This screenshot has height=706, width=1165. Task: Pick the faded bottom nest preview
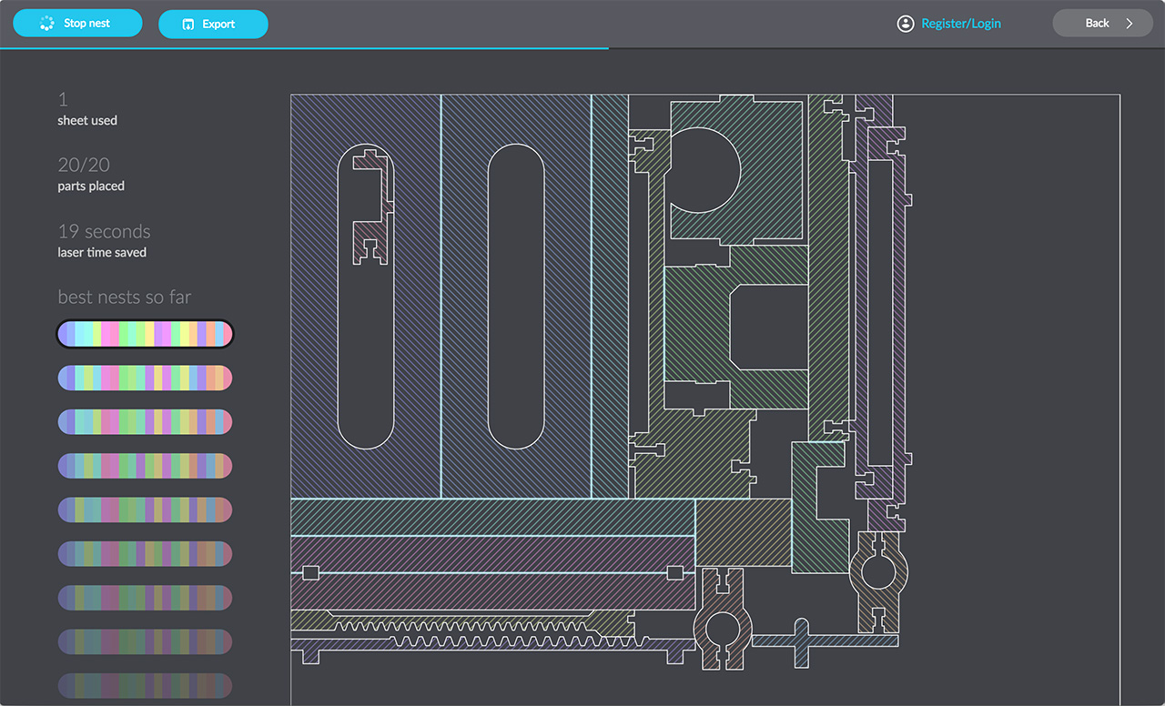[x=145, y=686]
